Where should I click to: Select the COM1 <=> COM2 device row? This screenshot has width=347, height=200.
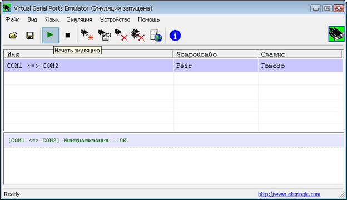click(173, 66)
